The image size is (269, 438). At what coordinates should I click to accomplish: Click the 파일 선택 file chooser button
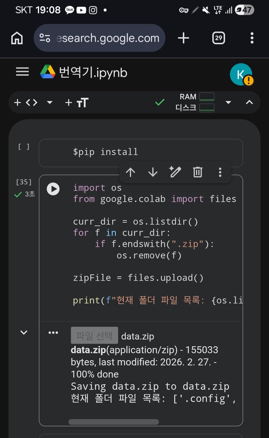(x=94, y=335)
